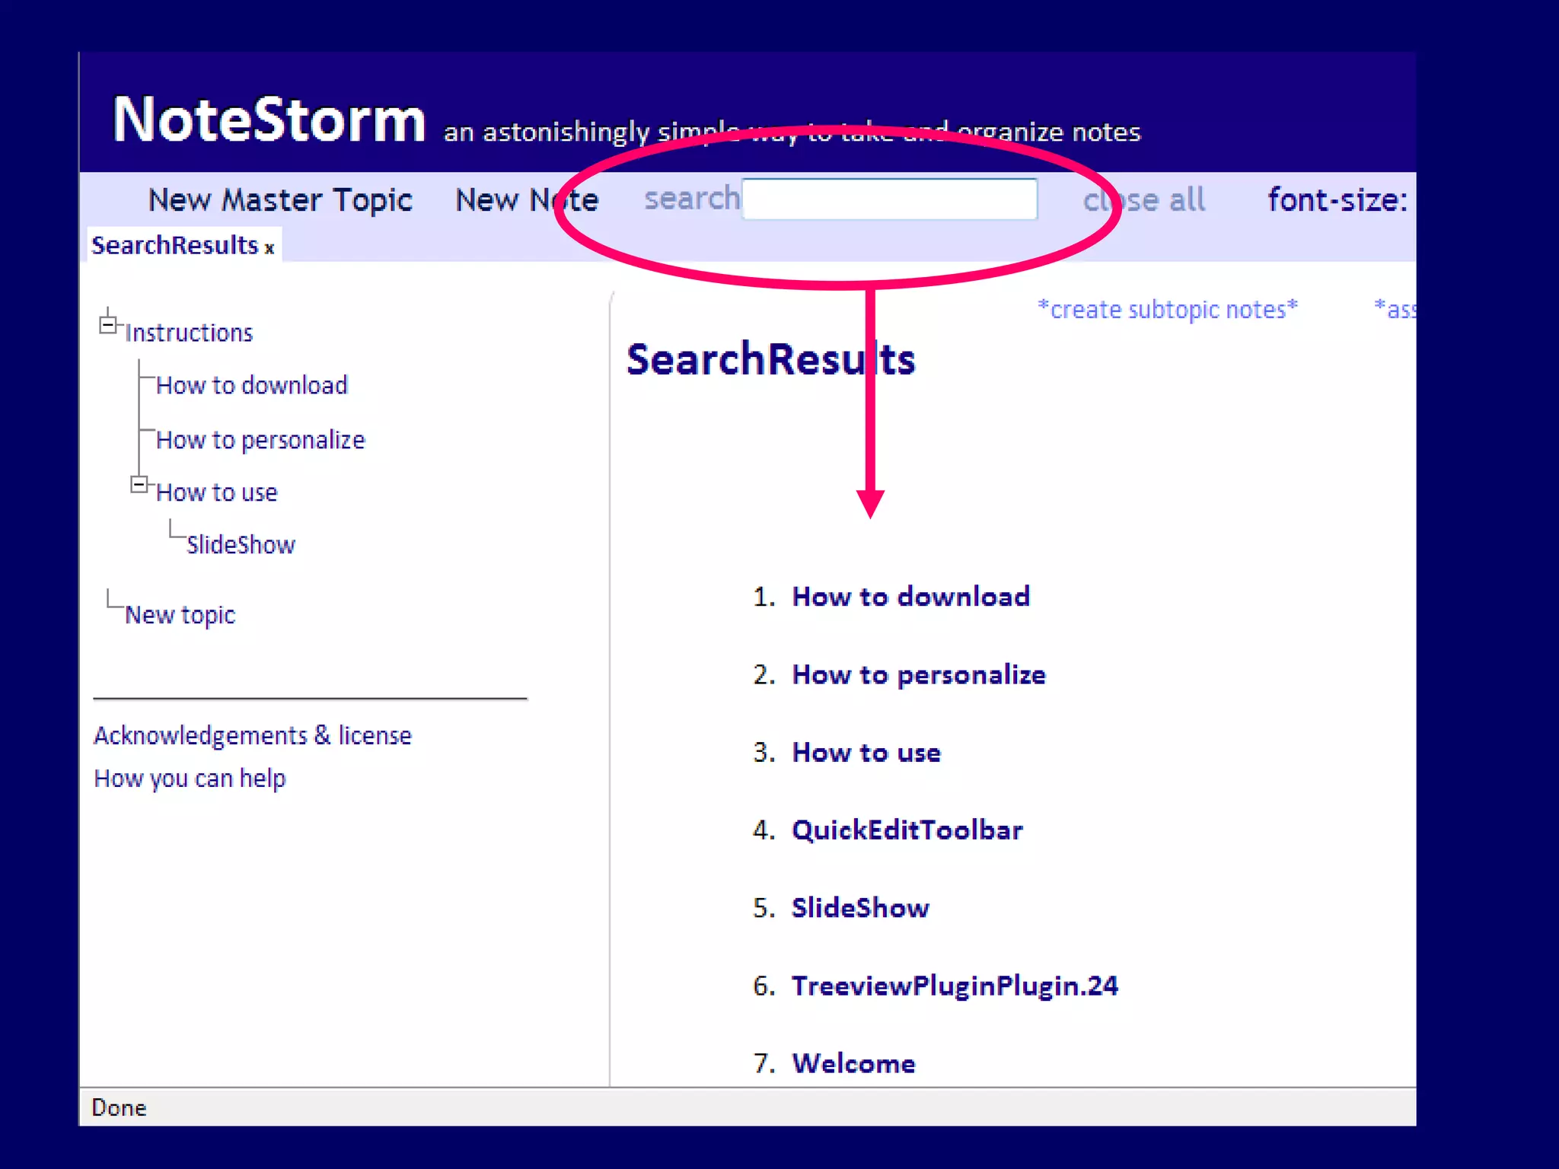Viewport: 1559px width, 1169px height.
Task: Open search result QuickEditToolbar
Action: [907, 830]
